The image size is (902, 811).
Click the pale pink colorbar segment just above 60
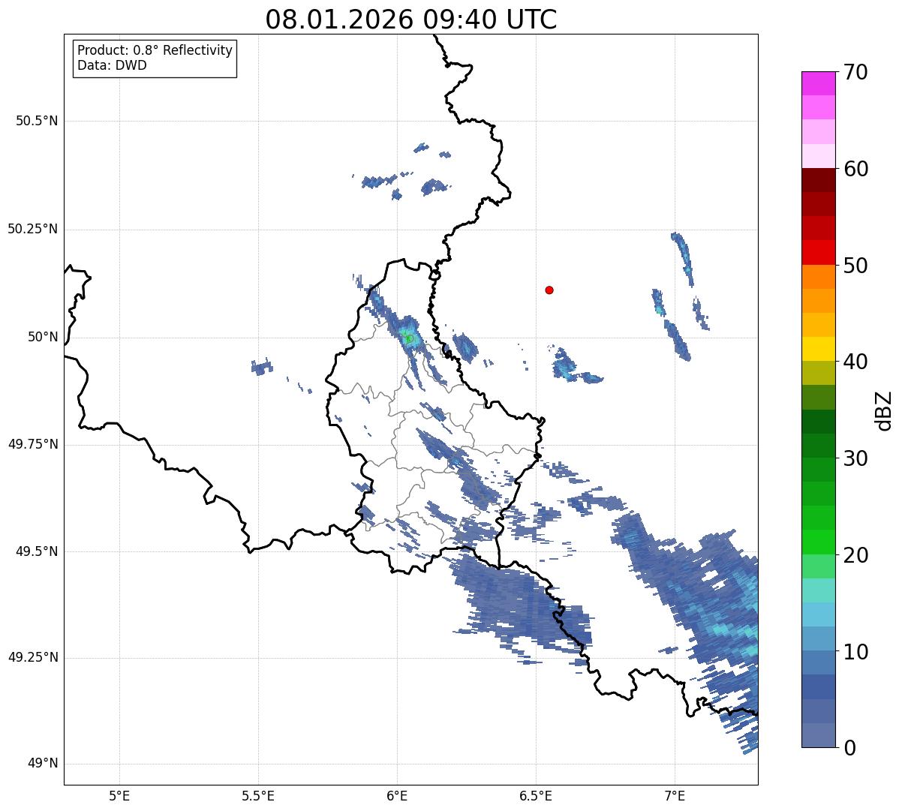(x=818, y=156)
